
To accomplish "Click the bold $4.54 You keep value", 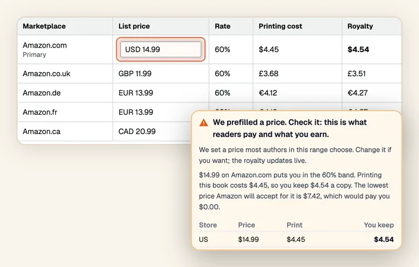I will click(384, 239).
